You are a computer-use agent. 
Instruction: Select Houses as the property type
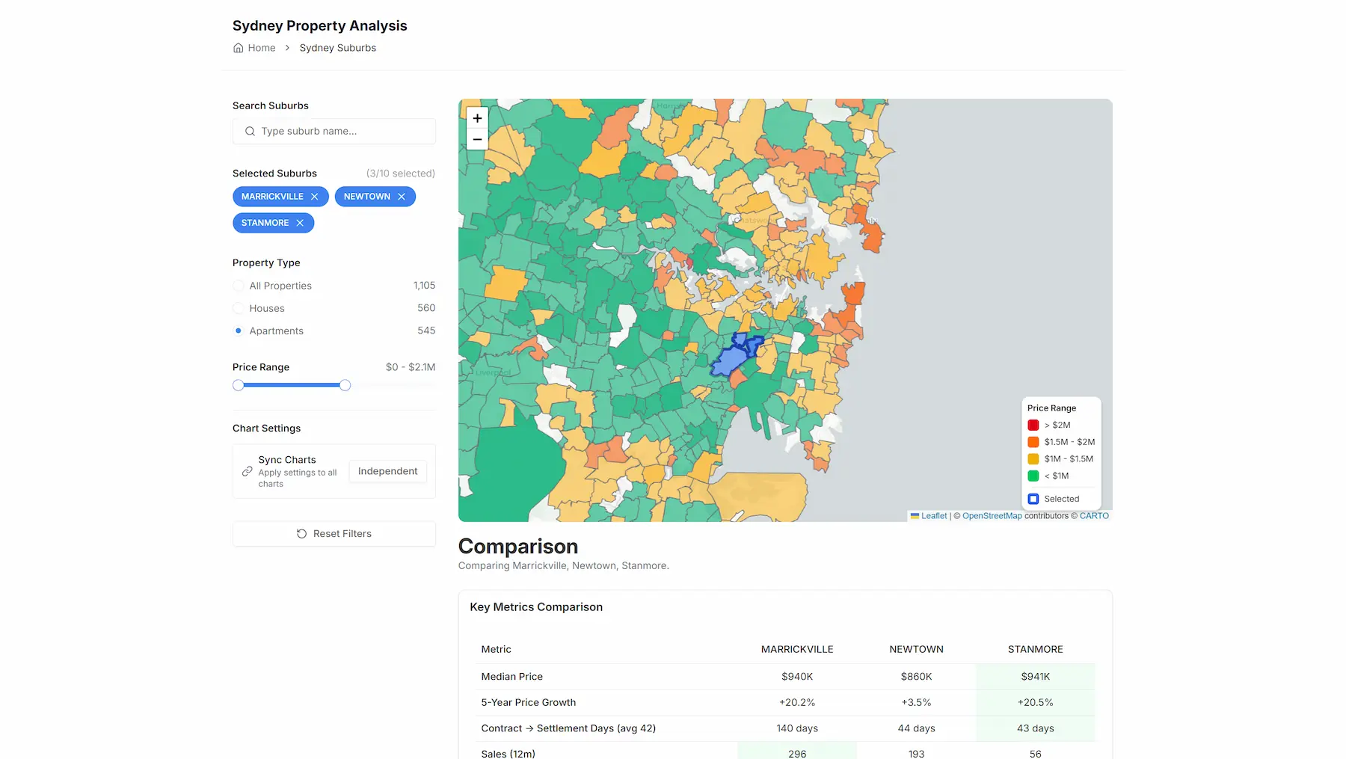click(x=238, y=307)
